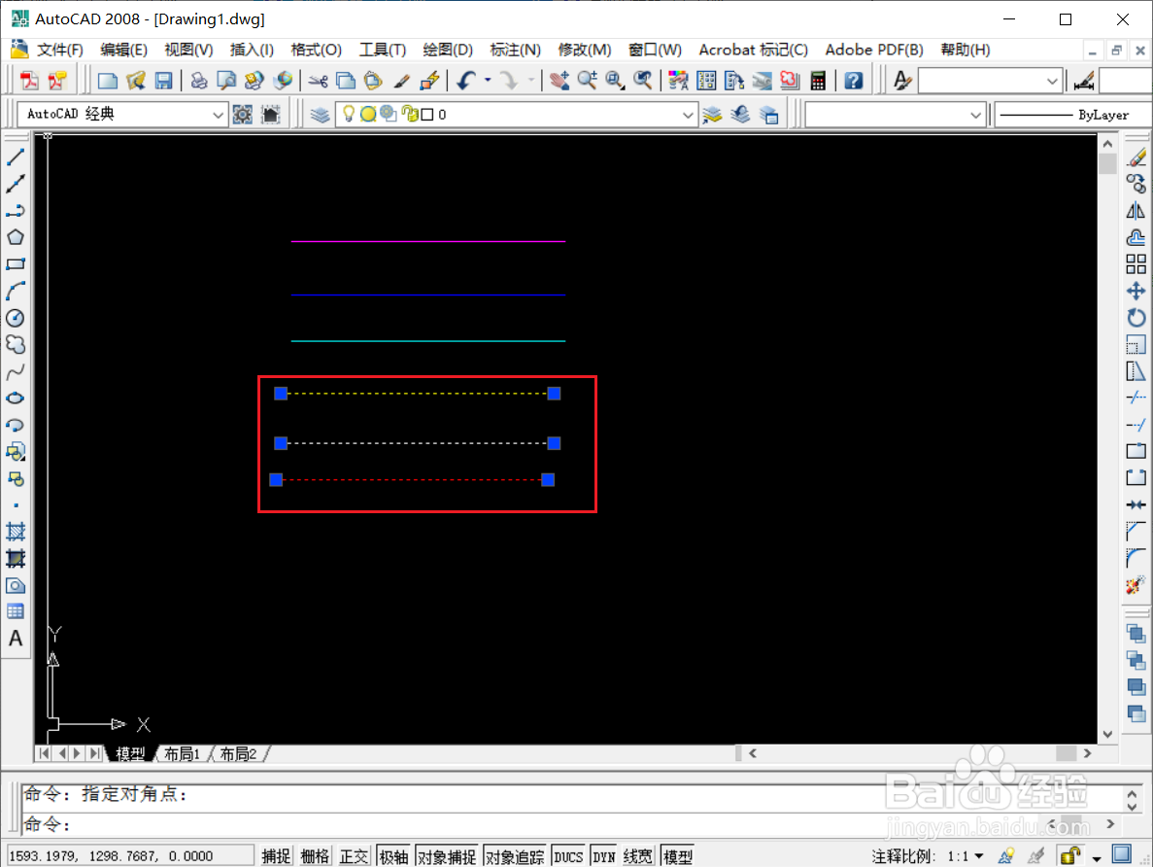1153x867 pixels.
Task: Toggle 正交 ortho mode
Action: pyautogui.click(x=354, y=856)
